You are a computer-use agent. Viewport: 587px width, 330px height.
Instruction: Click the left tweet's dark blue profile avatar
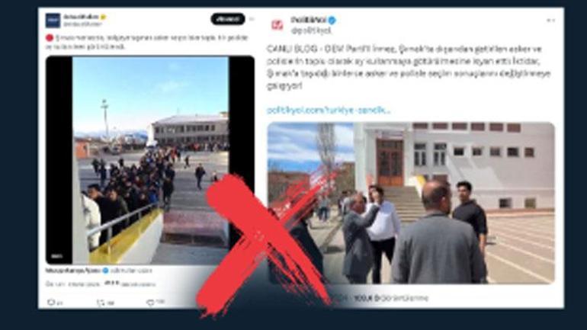coord(53,21)
